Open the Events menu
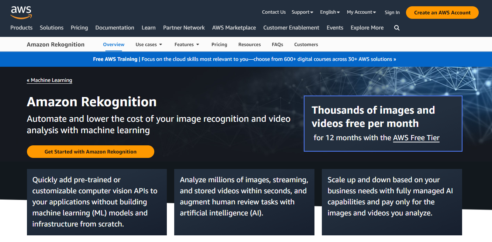This screenshot has width=492, height=242. coord(335,28)
